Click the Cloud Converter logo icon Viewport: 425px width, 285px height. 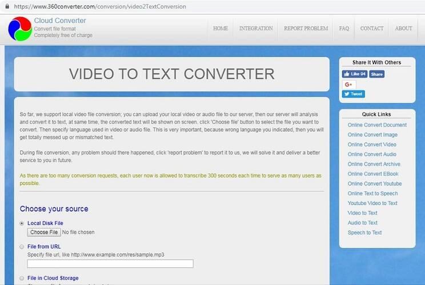click(x=19, y=29)
